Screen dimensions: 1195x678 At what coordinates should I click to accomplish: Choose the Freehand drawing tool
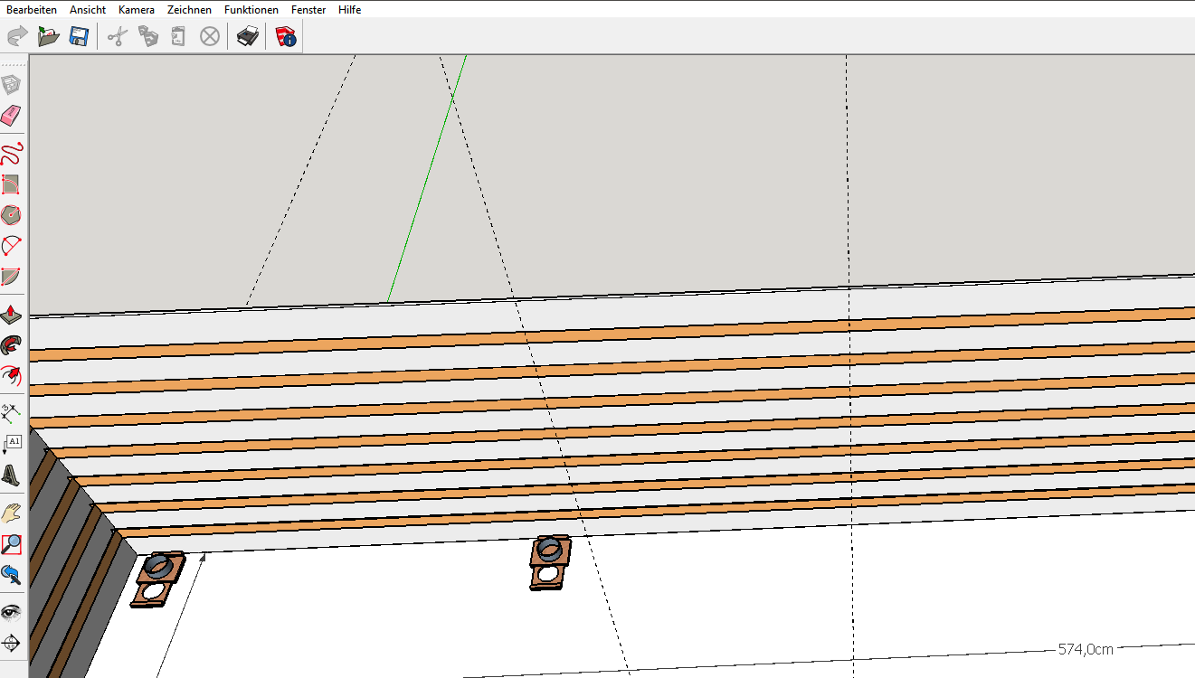pos(11,152)
